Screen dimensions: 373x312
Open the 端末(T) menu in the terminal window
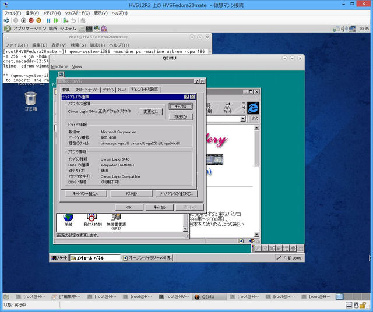coord(97,45)
